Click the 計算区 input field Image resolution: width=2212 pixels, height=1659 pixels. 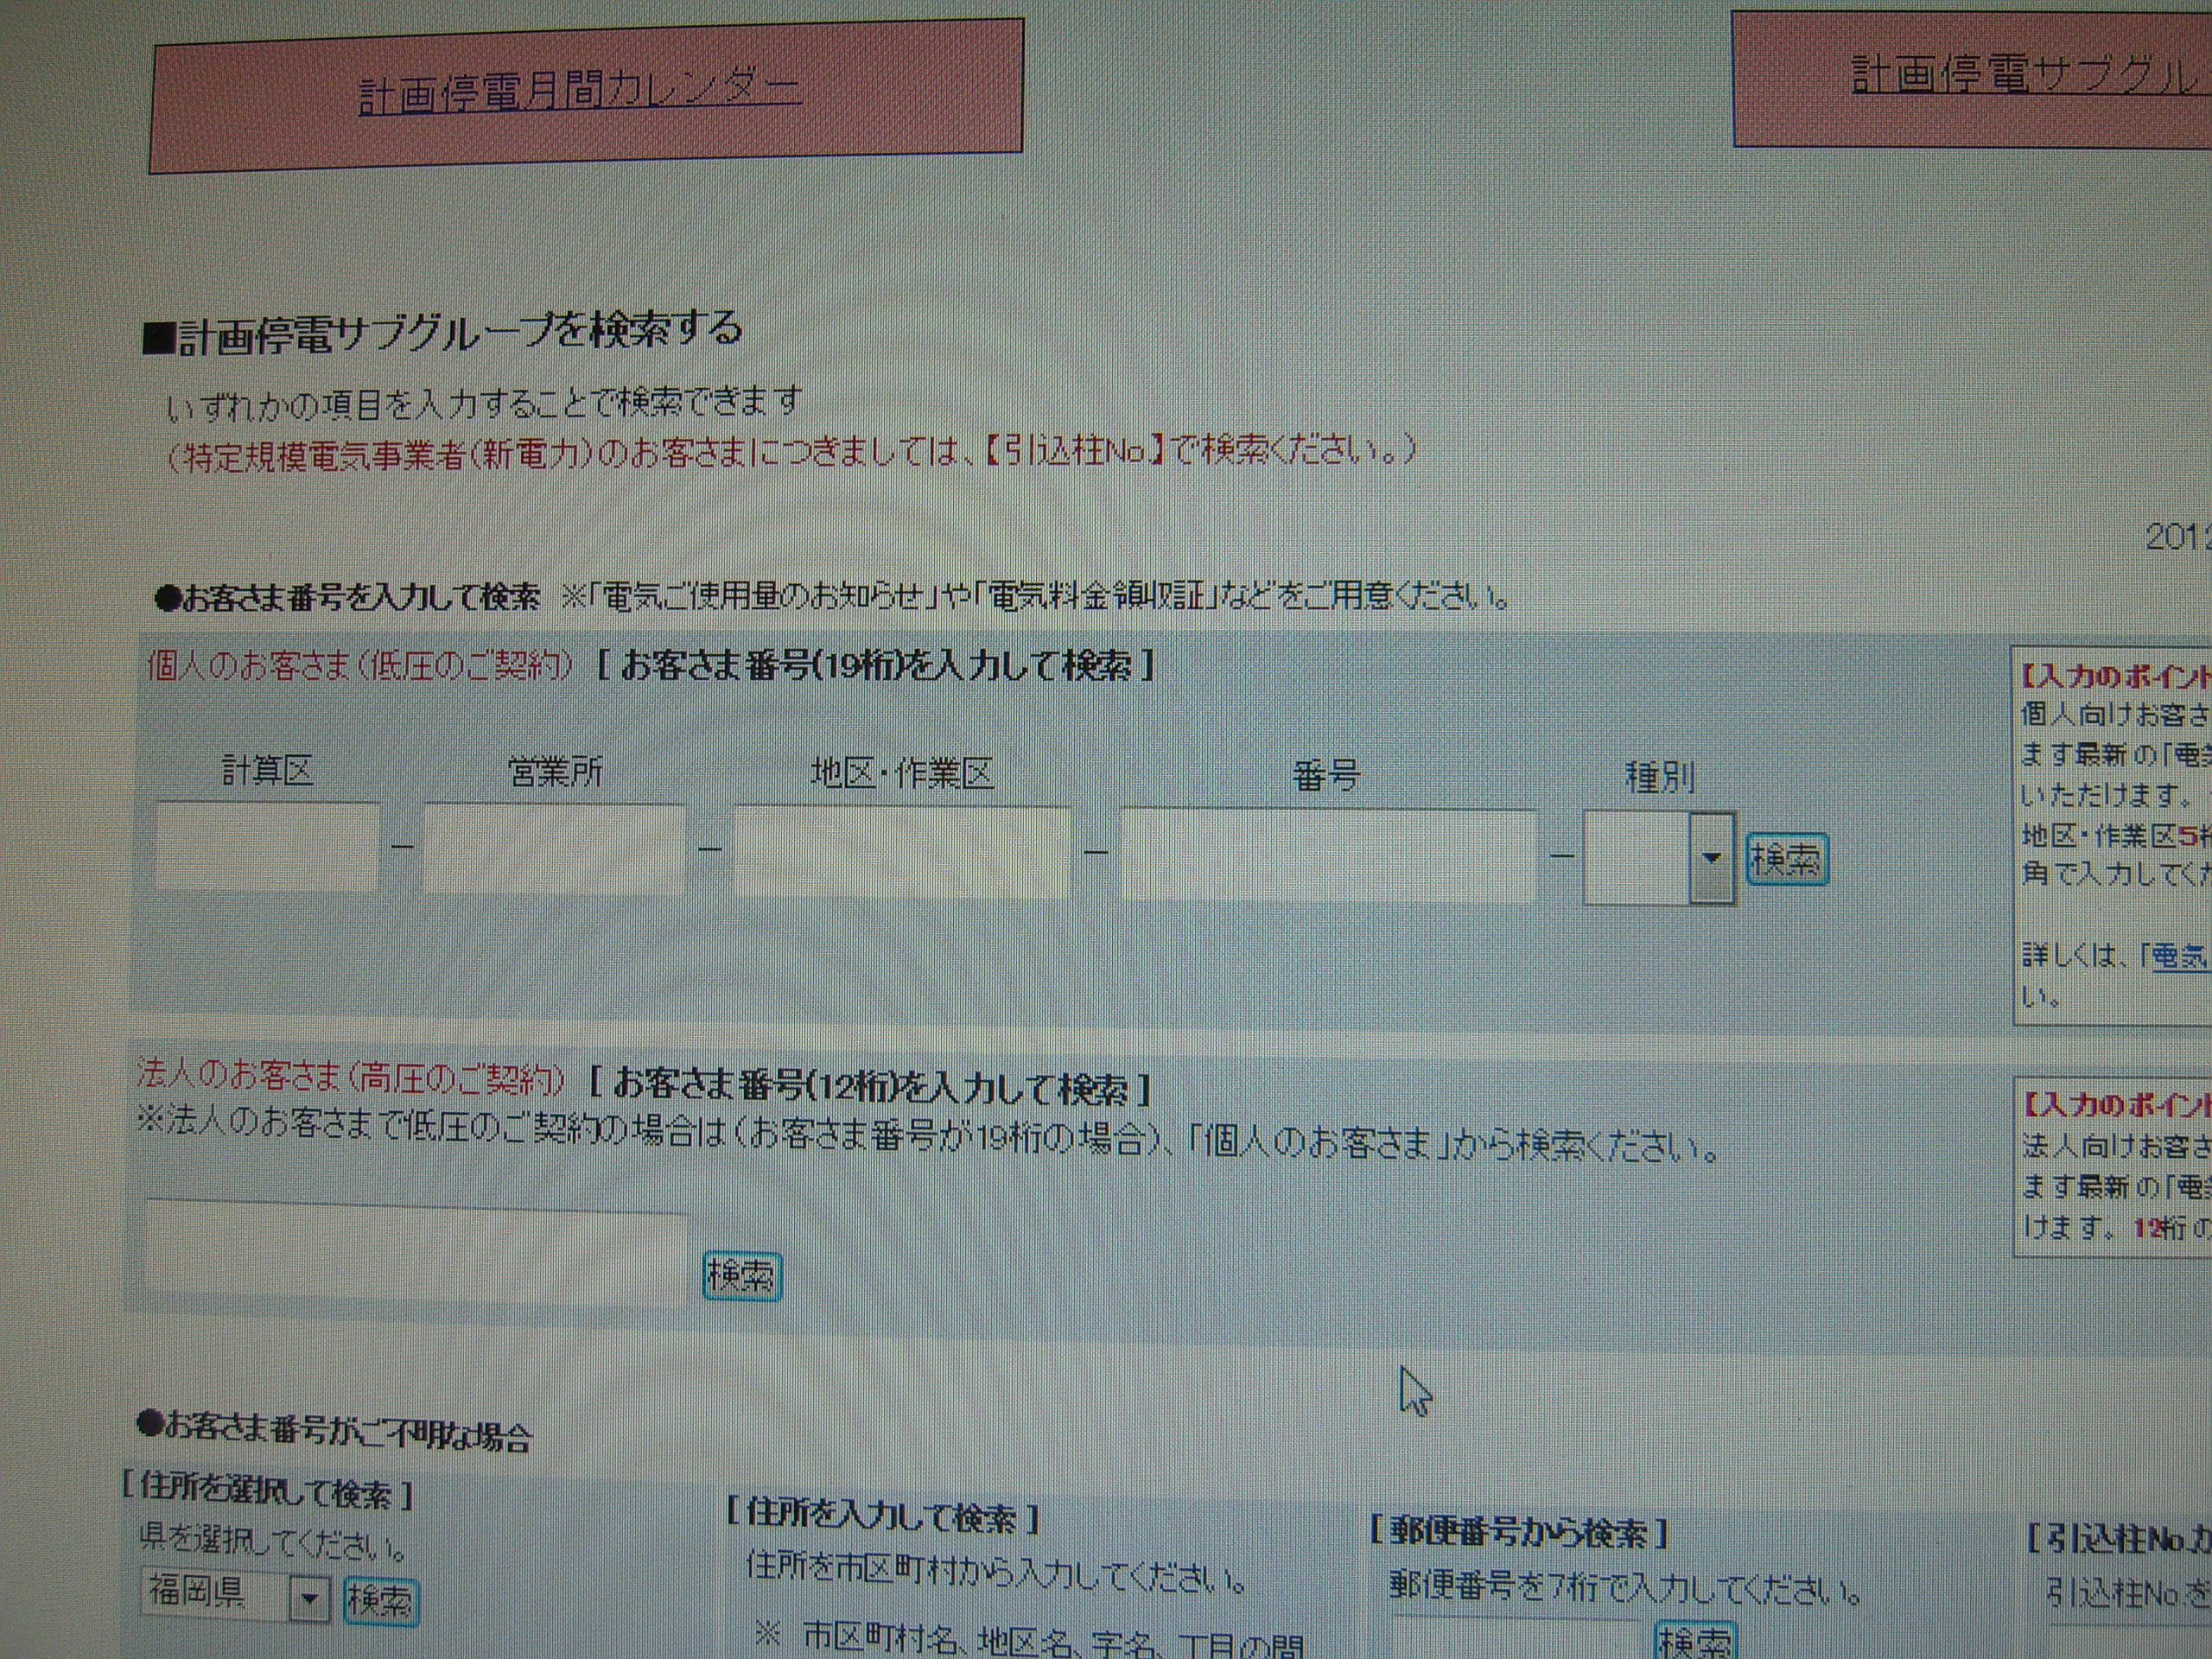(x=267, y=846)
